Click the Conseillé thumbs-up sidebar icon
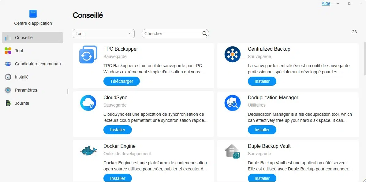This screenshot has width=366, height=182. click(8, 38)
